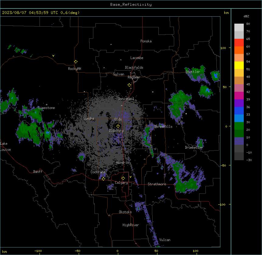Select the yellow diamond marker south of RedDeer
The width and height of the screenshot is (262, 255).
[x=129, y=85]
